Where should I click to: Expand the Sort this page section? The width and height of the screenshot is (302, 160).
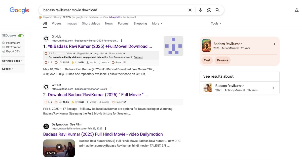pyautogui.click(x=12, y=61)
